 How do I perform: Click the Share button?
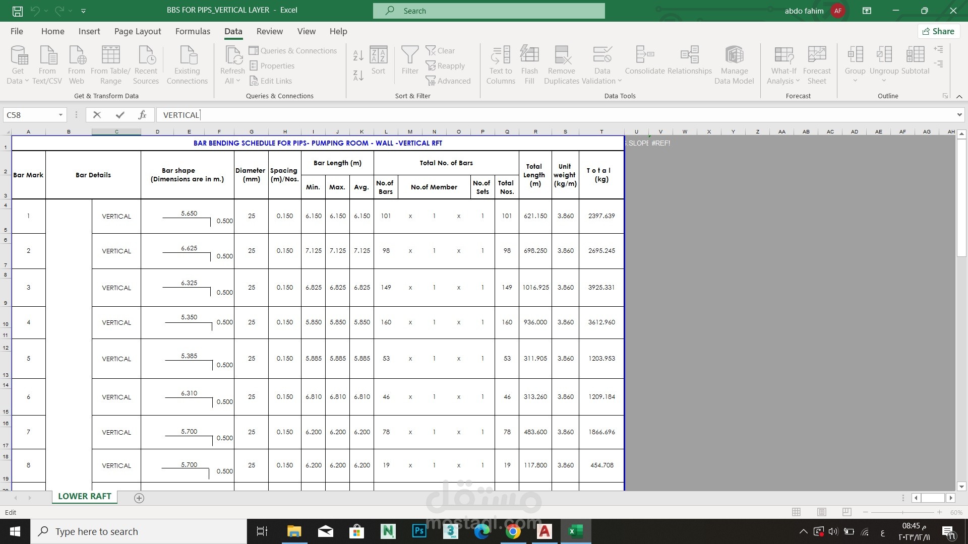(938, 31)
